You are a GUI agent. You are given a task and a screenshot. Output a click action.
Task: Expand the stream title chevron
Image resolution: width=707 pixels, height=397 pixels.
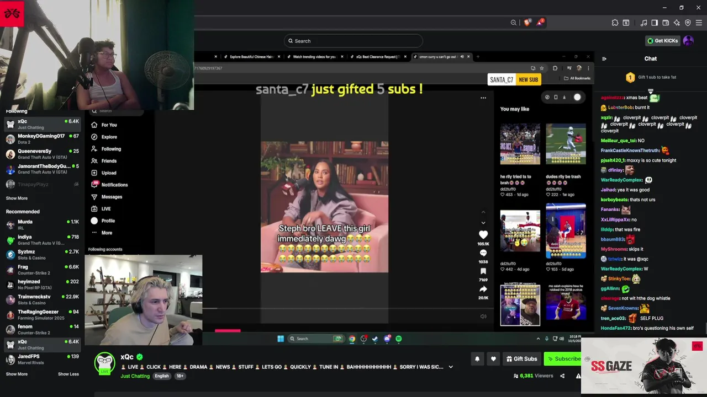451,367
